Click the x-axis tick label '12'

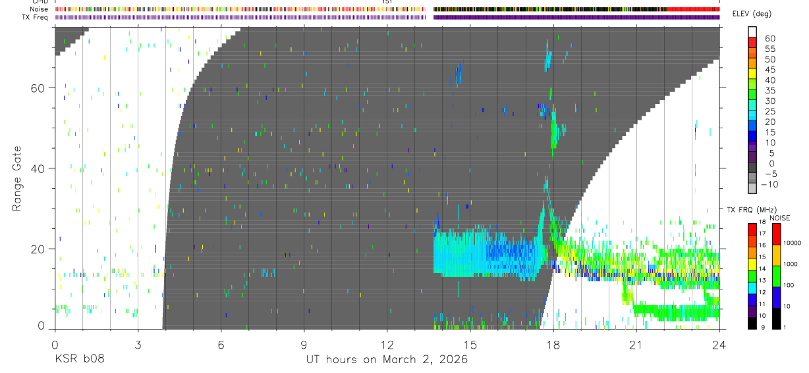(x=387, y=344)
